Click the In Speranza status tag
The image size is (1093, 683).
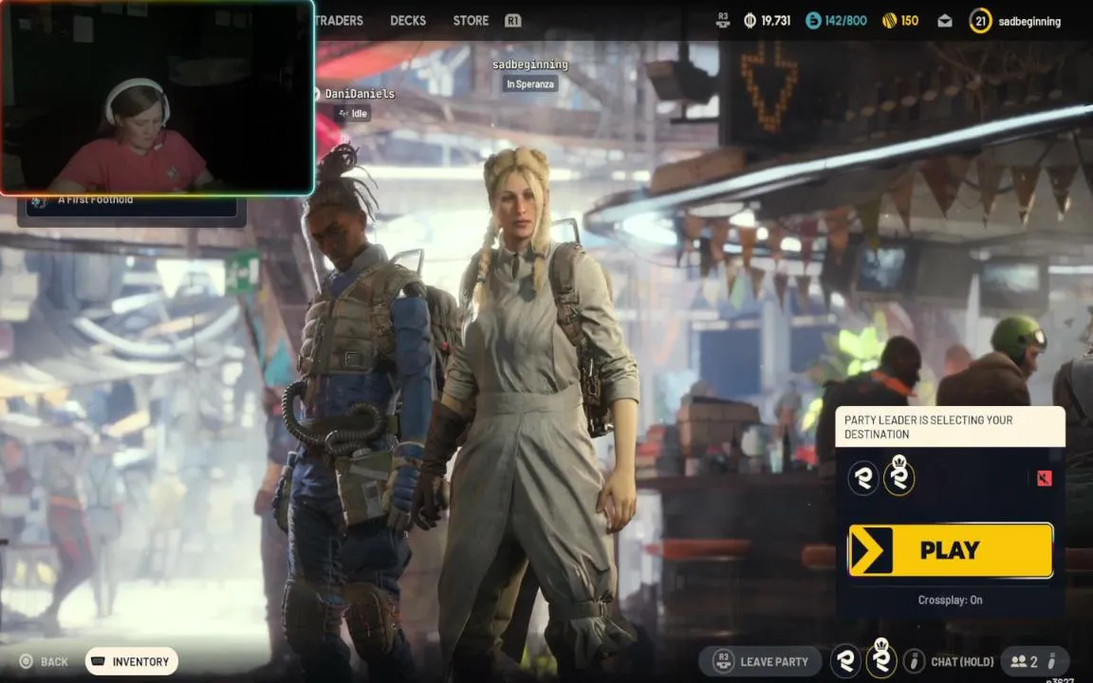click(529, 84)
